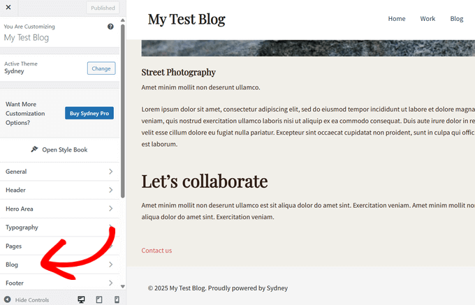Viewport: 475px width, 305px height.
Task: Click the sidebar scrollbar thumb
Action: coord(123,111)
